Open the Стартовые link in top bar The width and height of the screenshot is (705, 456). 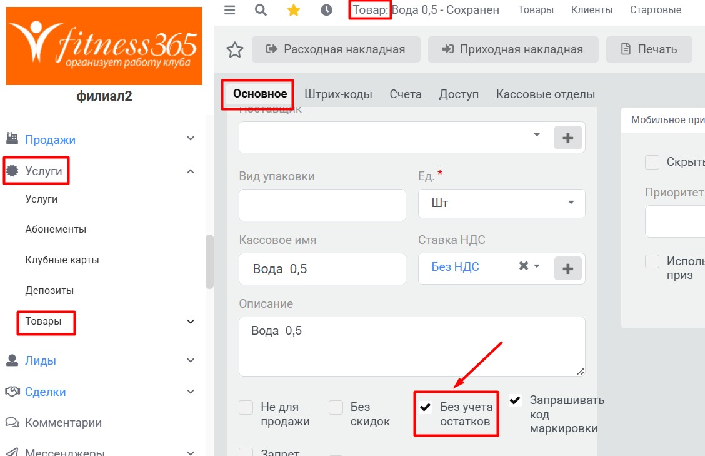click(x=656, y=10)
